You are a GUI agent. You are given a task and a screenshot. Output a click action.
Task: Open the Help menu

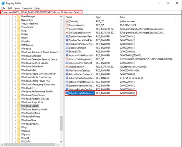pyautogui.click(x=37, y=8)
